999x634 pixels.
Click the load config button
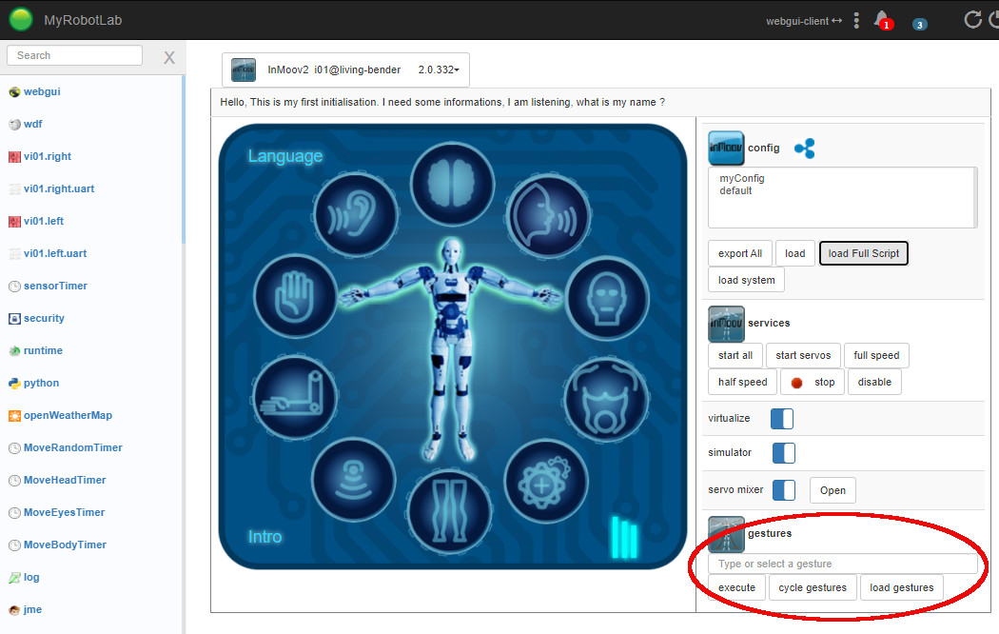point(794,253)
